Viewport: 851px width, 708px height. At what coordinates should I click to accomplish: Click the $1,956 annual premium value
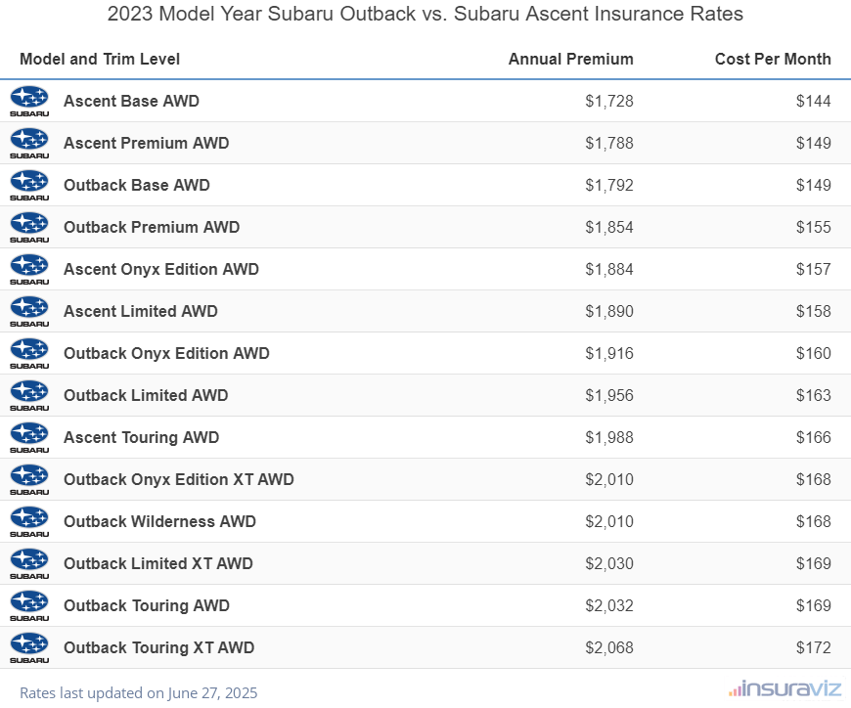[x=609, y=395]
